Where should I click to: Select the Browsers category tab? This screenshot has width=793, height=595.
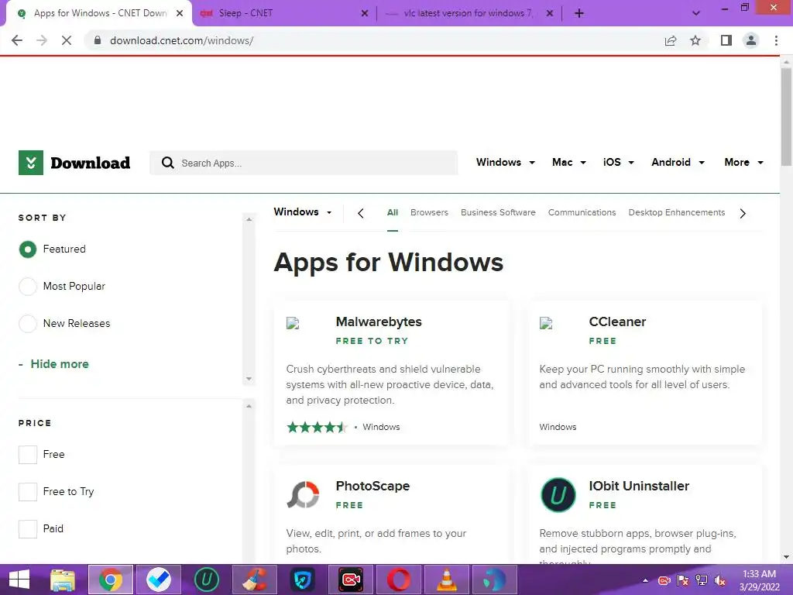(429, 212)
